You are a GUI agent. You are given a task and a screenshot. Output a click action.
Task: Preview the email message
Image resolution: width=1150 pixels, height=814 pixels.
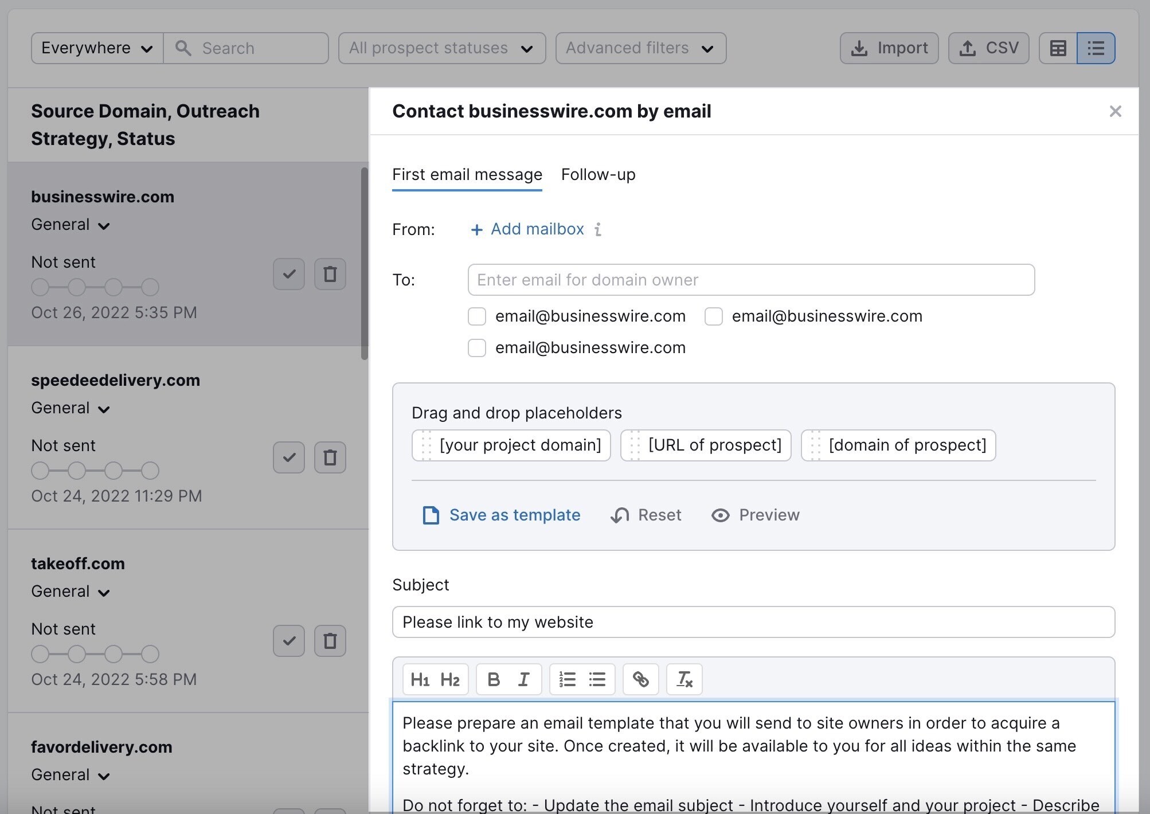pos(756,515)
